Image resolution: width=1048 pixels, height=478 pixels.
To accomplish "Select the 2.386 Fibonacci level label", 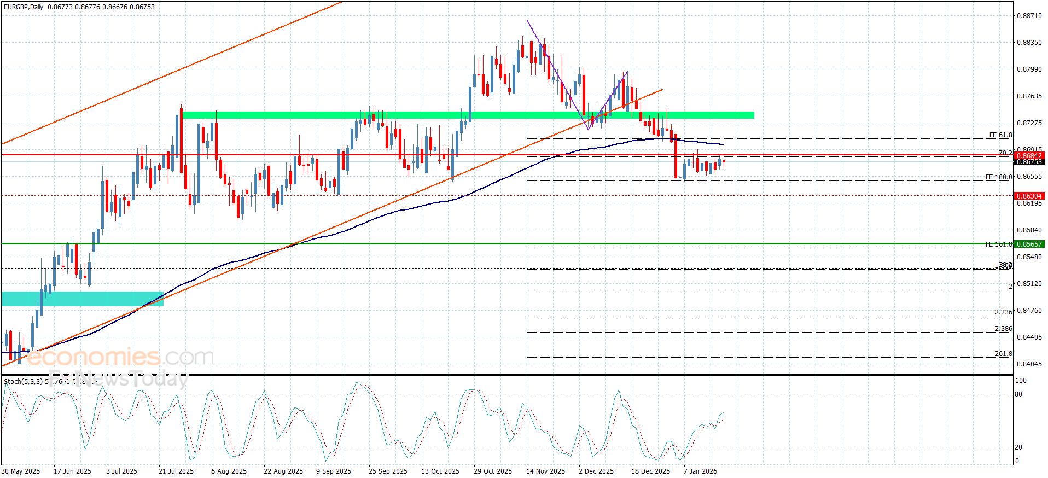I will click(1003, 329).
